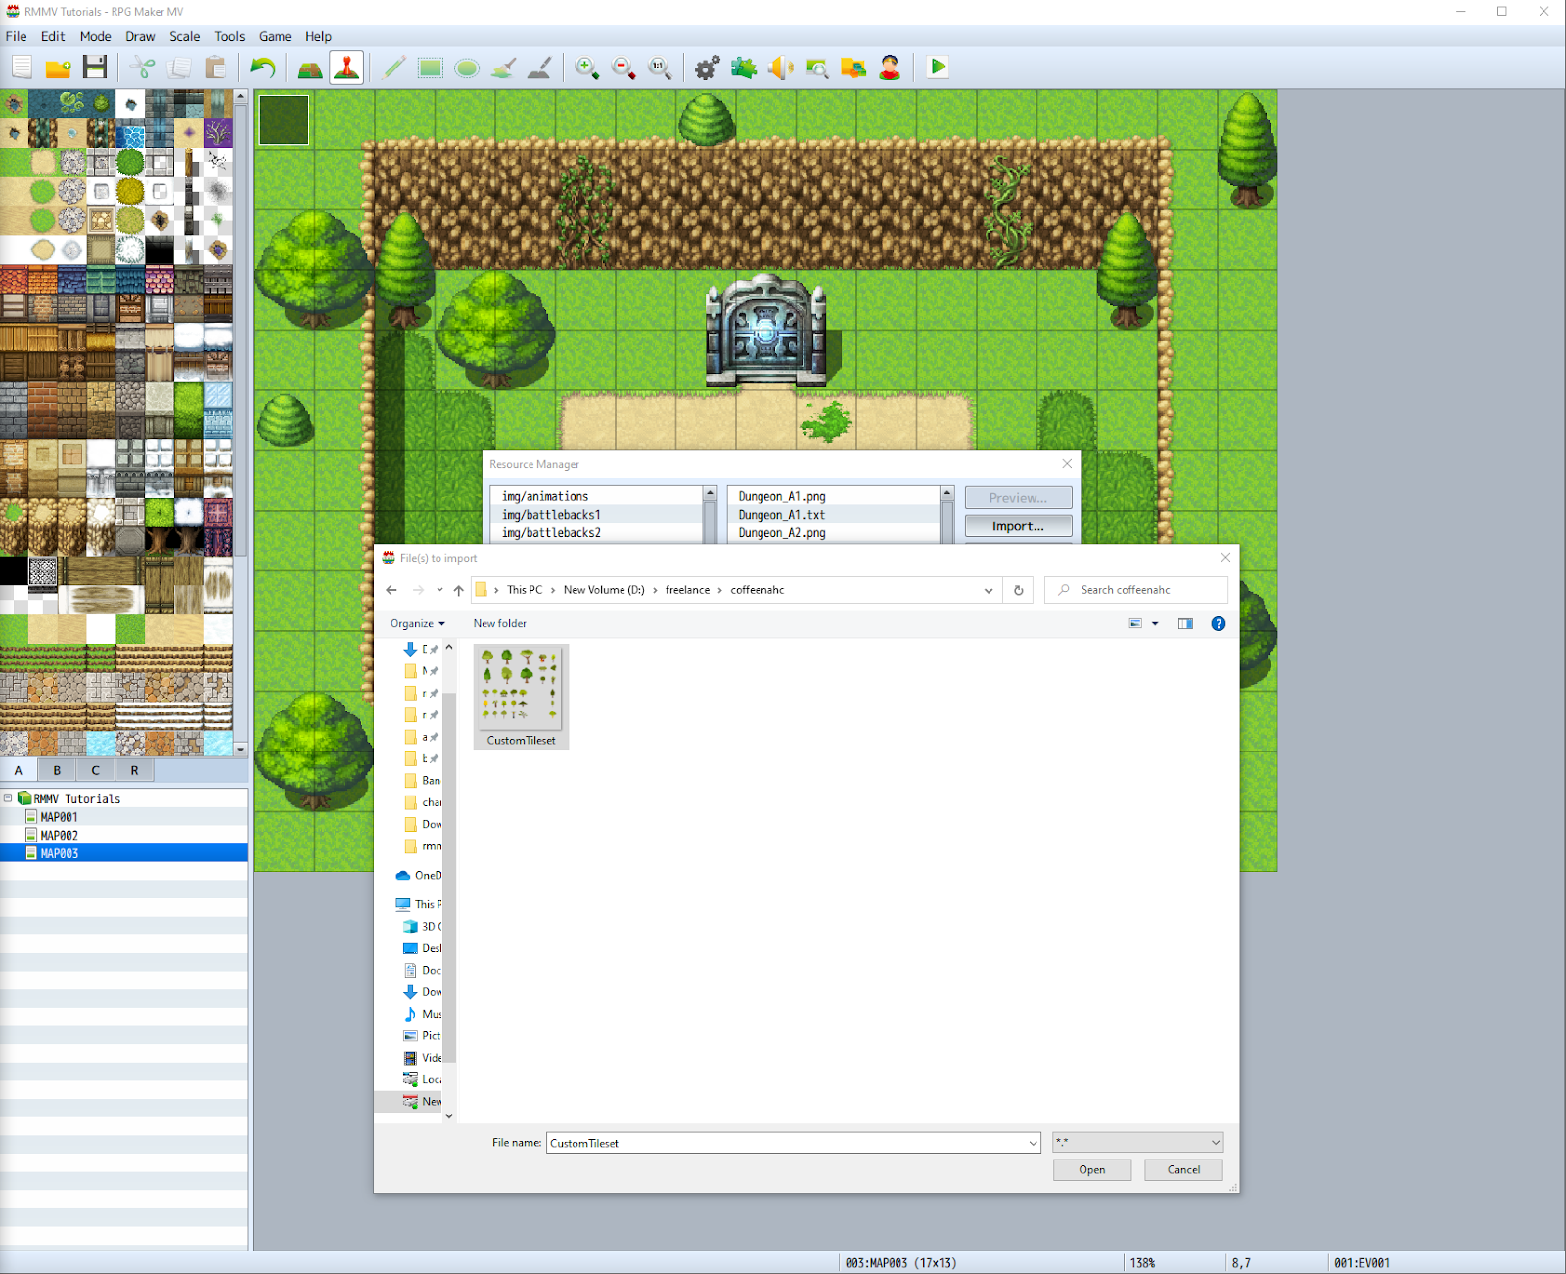Open the Mode menu
1566x1274 pixels.
point(96,36)
